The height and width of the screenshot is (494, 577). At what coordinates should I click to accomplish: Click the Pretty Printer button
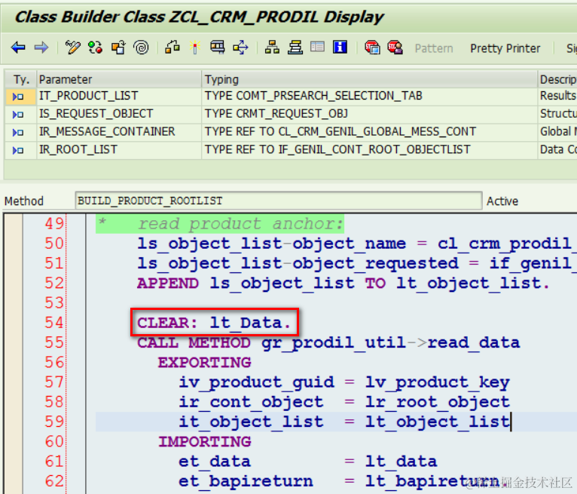[x=505, y=48]
